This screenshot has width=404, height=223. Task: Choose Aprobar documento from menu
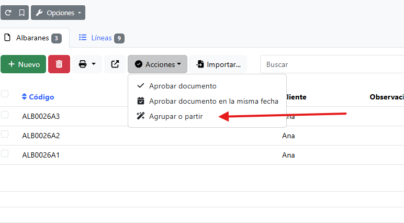(207, 86)
